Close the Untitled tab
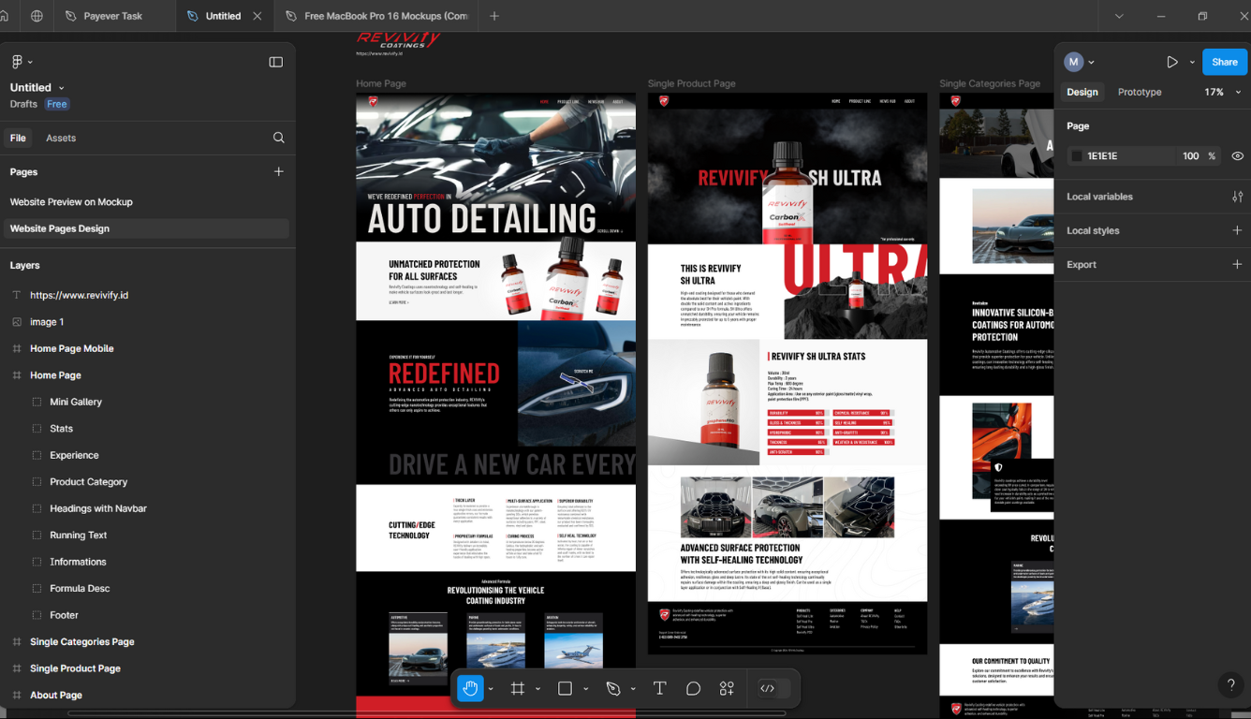This screenshot has height=719, width=1251. tap(258, 16)
